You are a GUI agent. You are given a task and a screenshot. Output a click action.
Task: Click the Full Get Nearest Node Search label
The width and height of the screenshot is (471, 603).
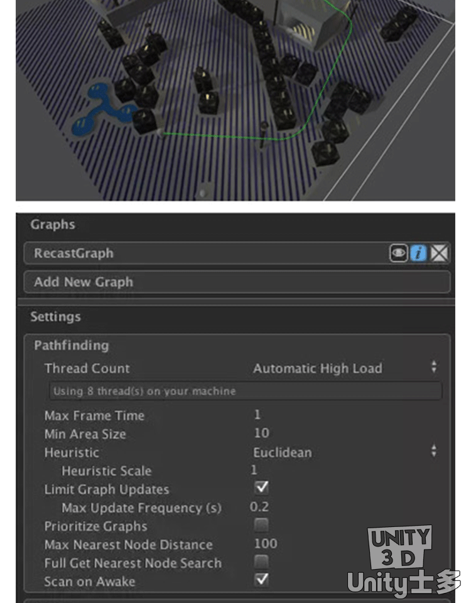(x=133, y=563)
